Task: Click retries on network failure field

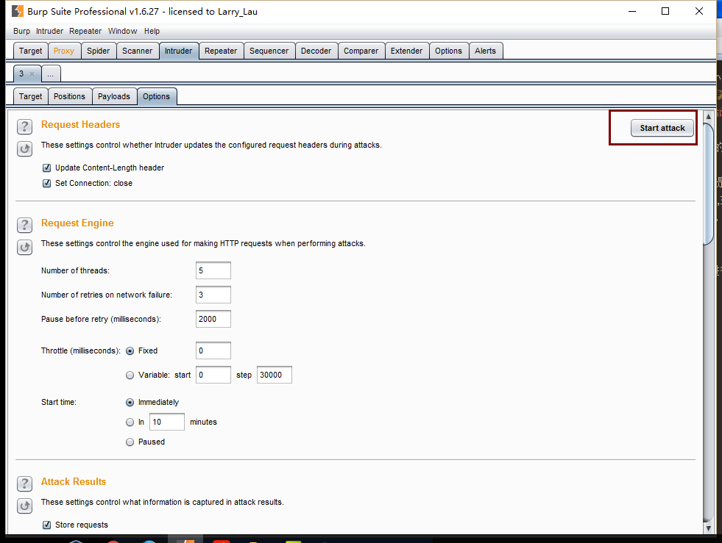Action: (x=213, y=295)
